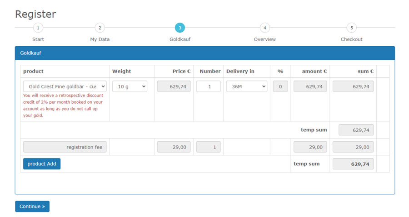Open the Gold Crest Fine goldbar product dropdown
This screenshot has width=409, height=217.
(x=65, y=87)
